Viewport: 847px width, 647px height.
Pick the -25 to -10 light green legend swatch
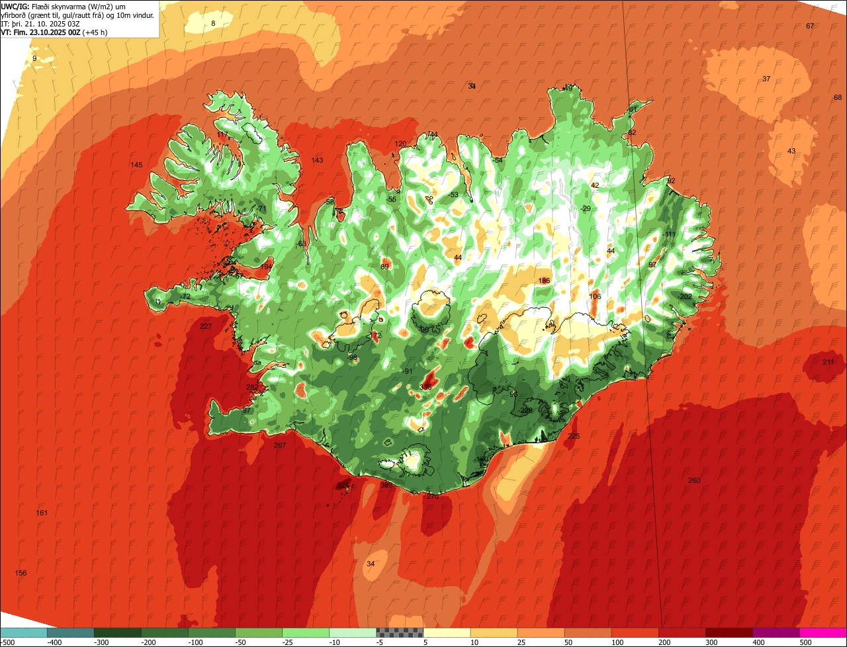coord(305,632)
